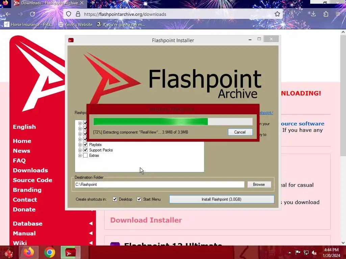Open the tracking protection shield icon
The height and width of the screenshot is (259, 346).
click(69, 14)
